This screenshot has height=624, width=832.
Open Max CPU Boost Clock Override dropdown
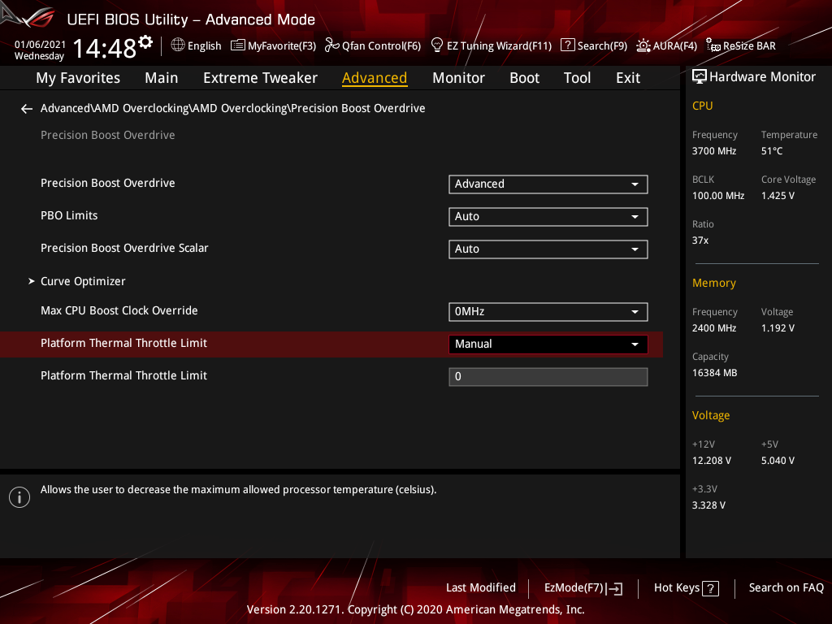click(548, 311)
